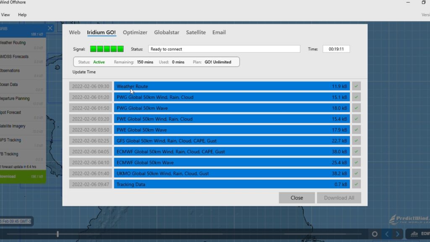430x242 pixels.
Task: Toggle checkbox for UKMO Global 50km row
Action: coord(356,173)
